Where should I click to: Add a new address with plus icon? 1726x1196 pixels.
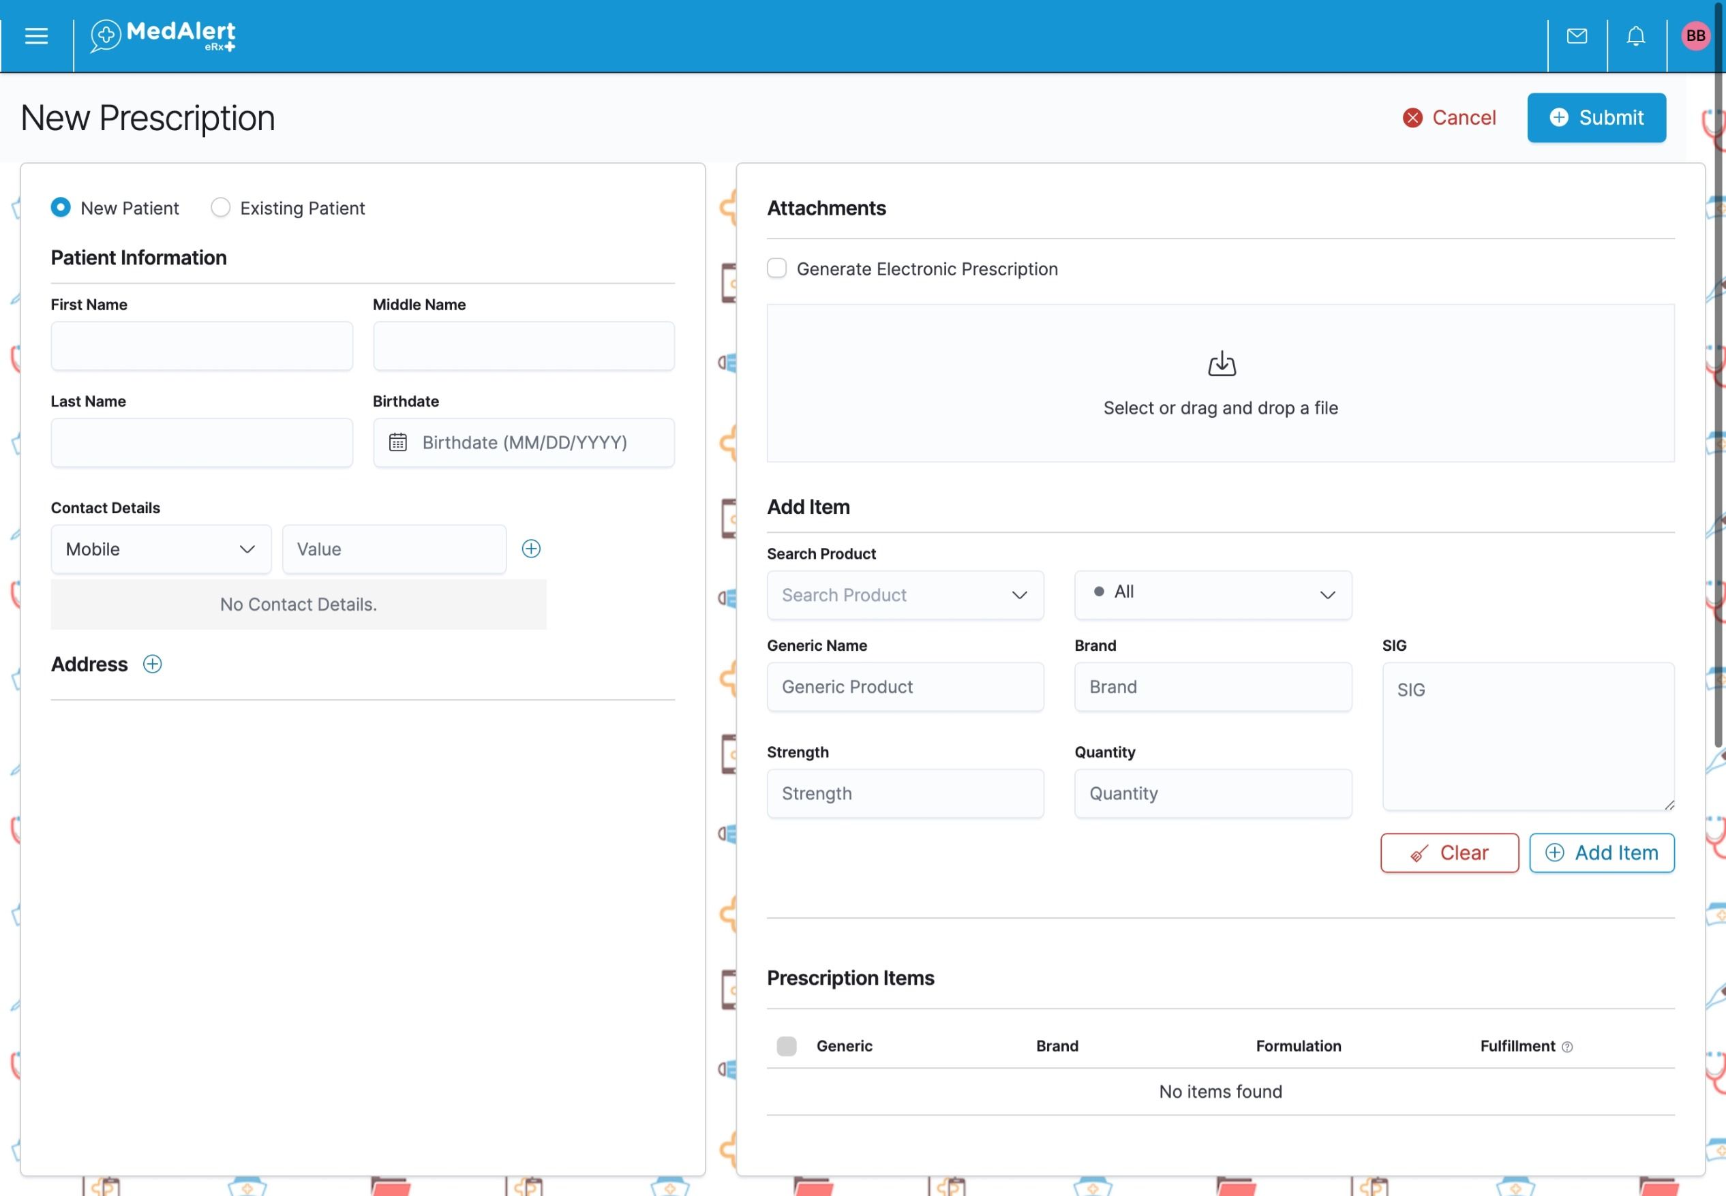point(152,664)
